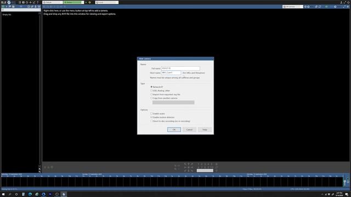
Task: Click the flag icon in clips panel toolbar
Action: pyautogui.click(x=10, y=7)
